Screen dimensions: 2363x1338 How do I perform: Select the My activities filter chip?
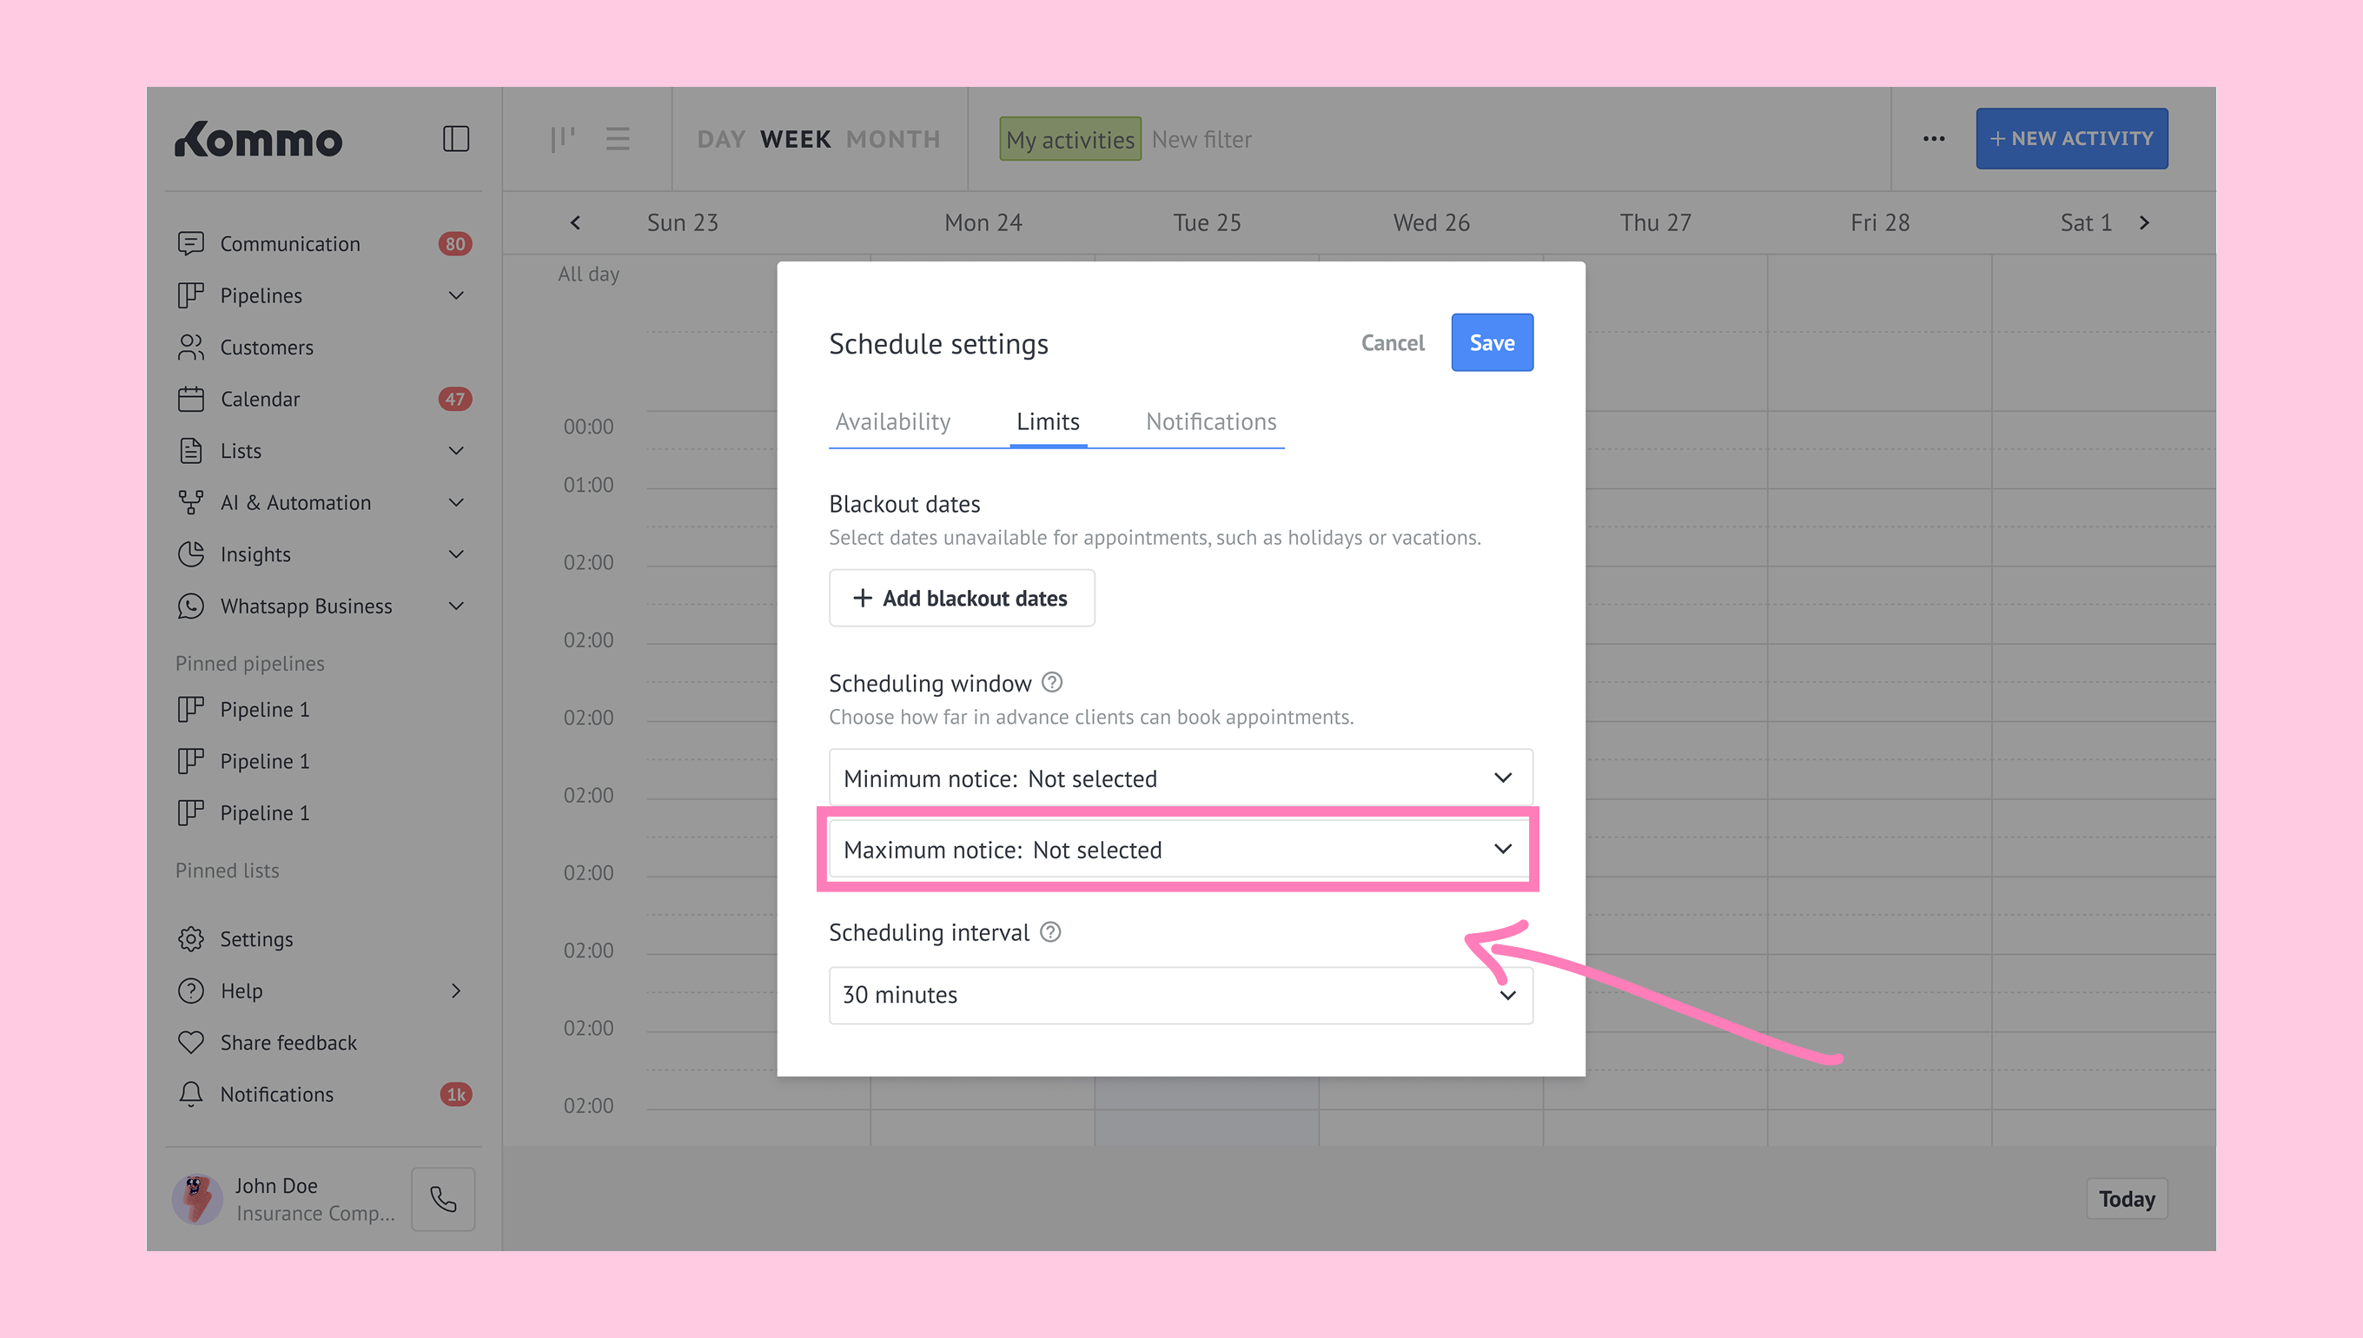1069,140
